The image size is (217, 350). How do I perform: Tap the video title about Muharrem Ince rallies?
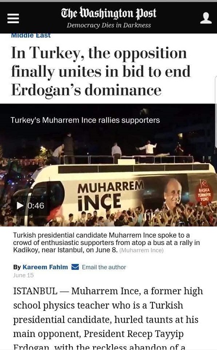click(85, 120)
